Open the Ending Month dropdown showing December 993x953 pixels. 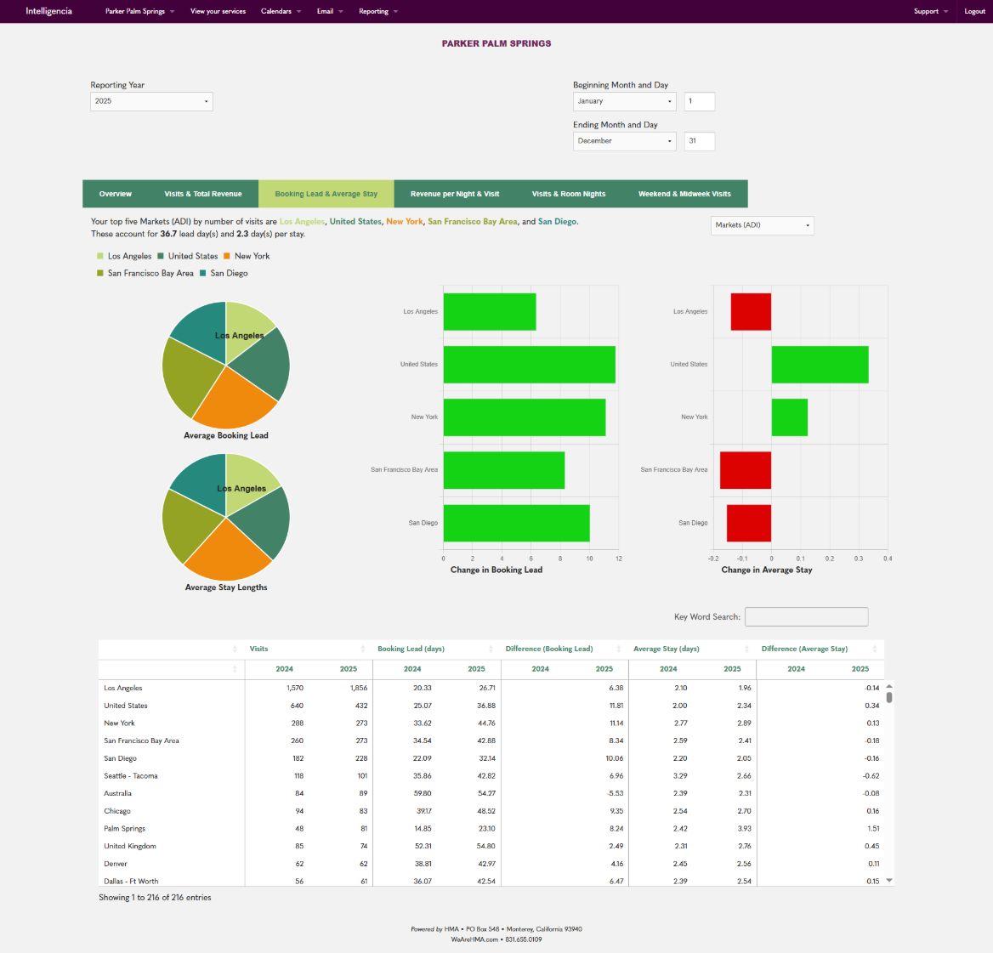tap(624, 141)
